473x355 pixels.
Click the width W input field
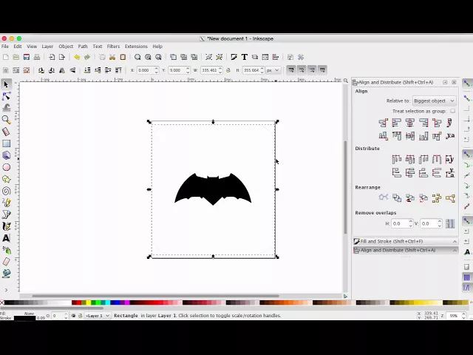pos(208,70)
